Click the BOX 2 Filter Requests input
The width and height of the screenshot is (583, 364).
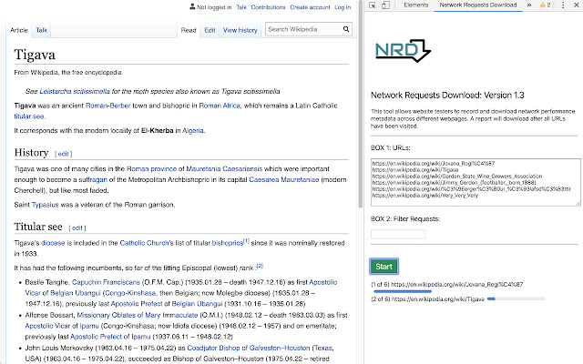398,234
